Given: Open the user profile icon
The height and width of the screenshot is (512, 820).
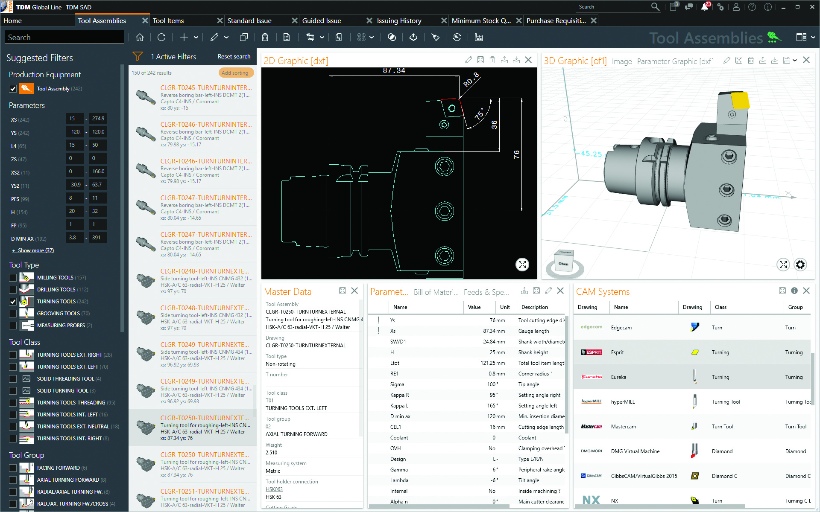Looking at the screenshot, I should coord(736,7).
